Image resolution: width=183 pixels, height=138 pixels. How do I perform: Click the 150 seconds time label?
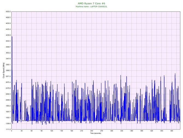point(62,131)
